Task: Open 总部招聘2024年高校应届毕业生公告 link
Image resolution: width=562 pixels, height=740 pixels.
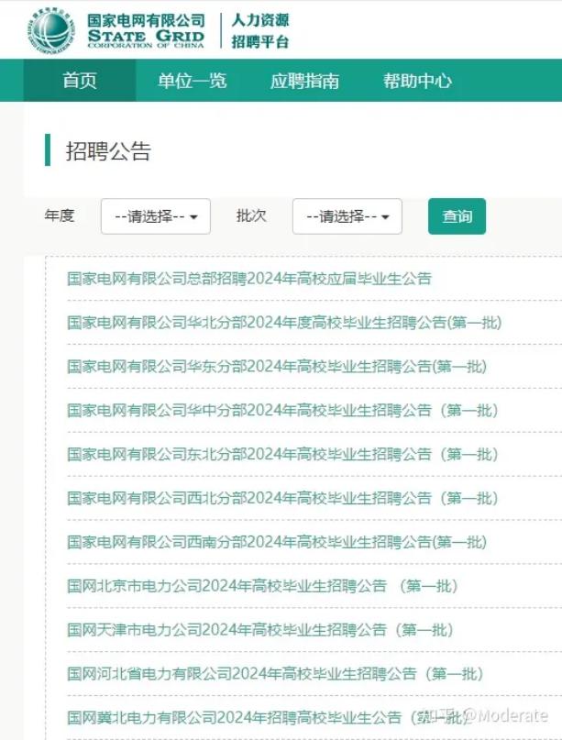Action: pos(249,279)
